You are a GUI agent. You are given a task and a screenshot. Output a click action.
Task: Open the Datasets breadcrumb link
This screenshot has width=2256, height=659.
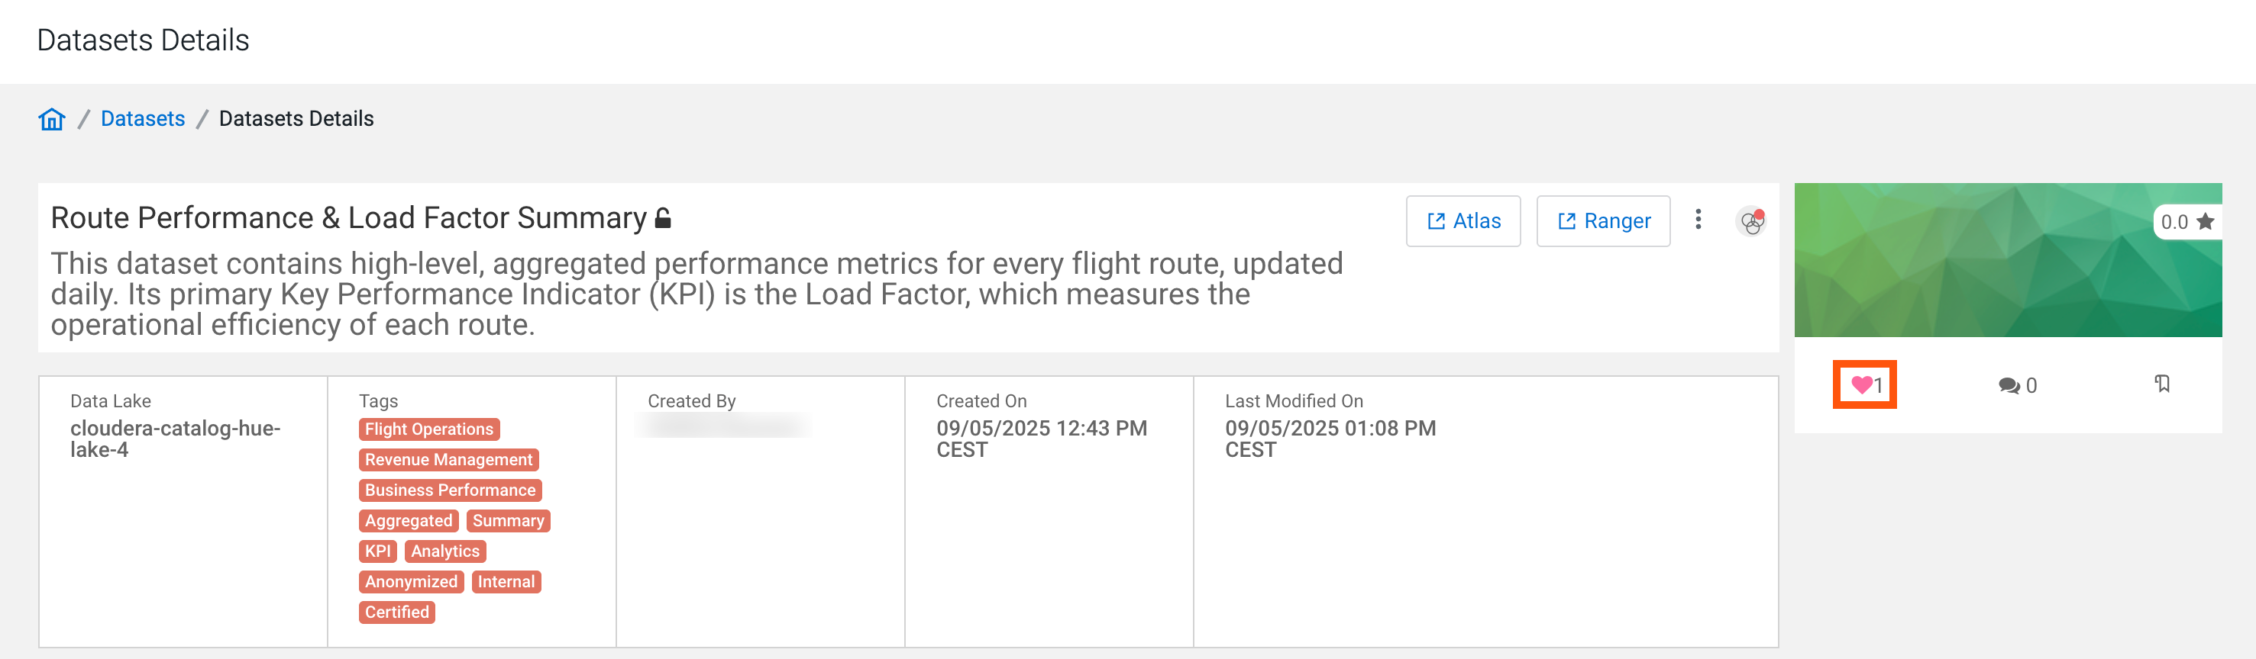point(143,119)
